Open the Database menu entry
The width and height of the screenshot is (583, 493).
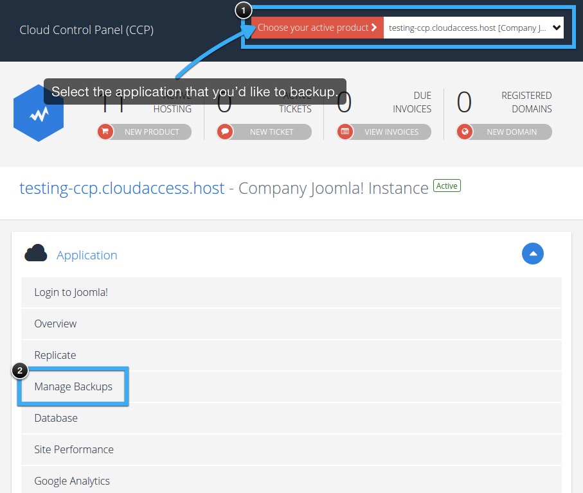click(292, 419)
